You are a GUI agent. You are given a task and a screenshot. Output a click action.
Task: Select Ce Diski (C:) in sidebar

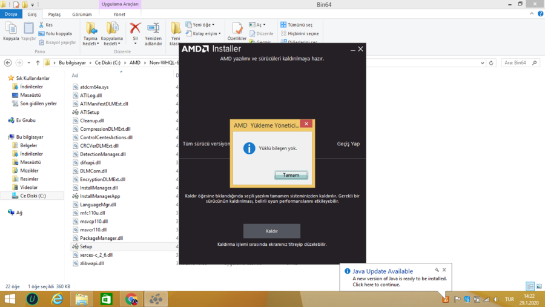33,196
